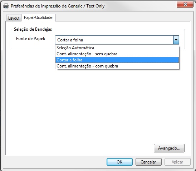This screenshot has height=171, width=196.
Task: Select the Papel/Qualidade tab
Action: (38, 17)
